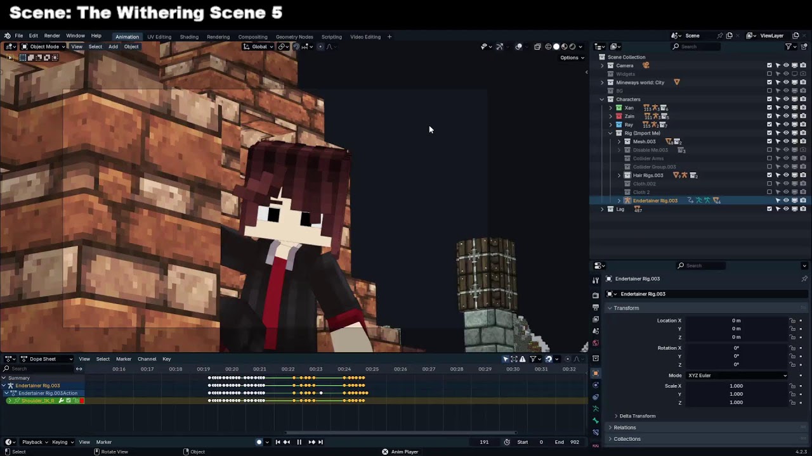This screenshot has height=456, width=812.
Task: Open the Global transform orientation dropdown
Action: tap(259, 46)
